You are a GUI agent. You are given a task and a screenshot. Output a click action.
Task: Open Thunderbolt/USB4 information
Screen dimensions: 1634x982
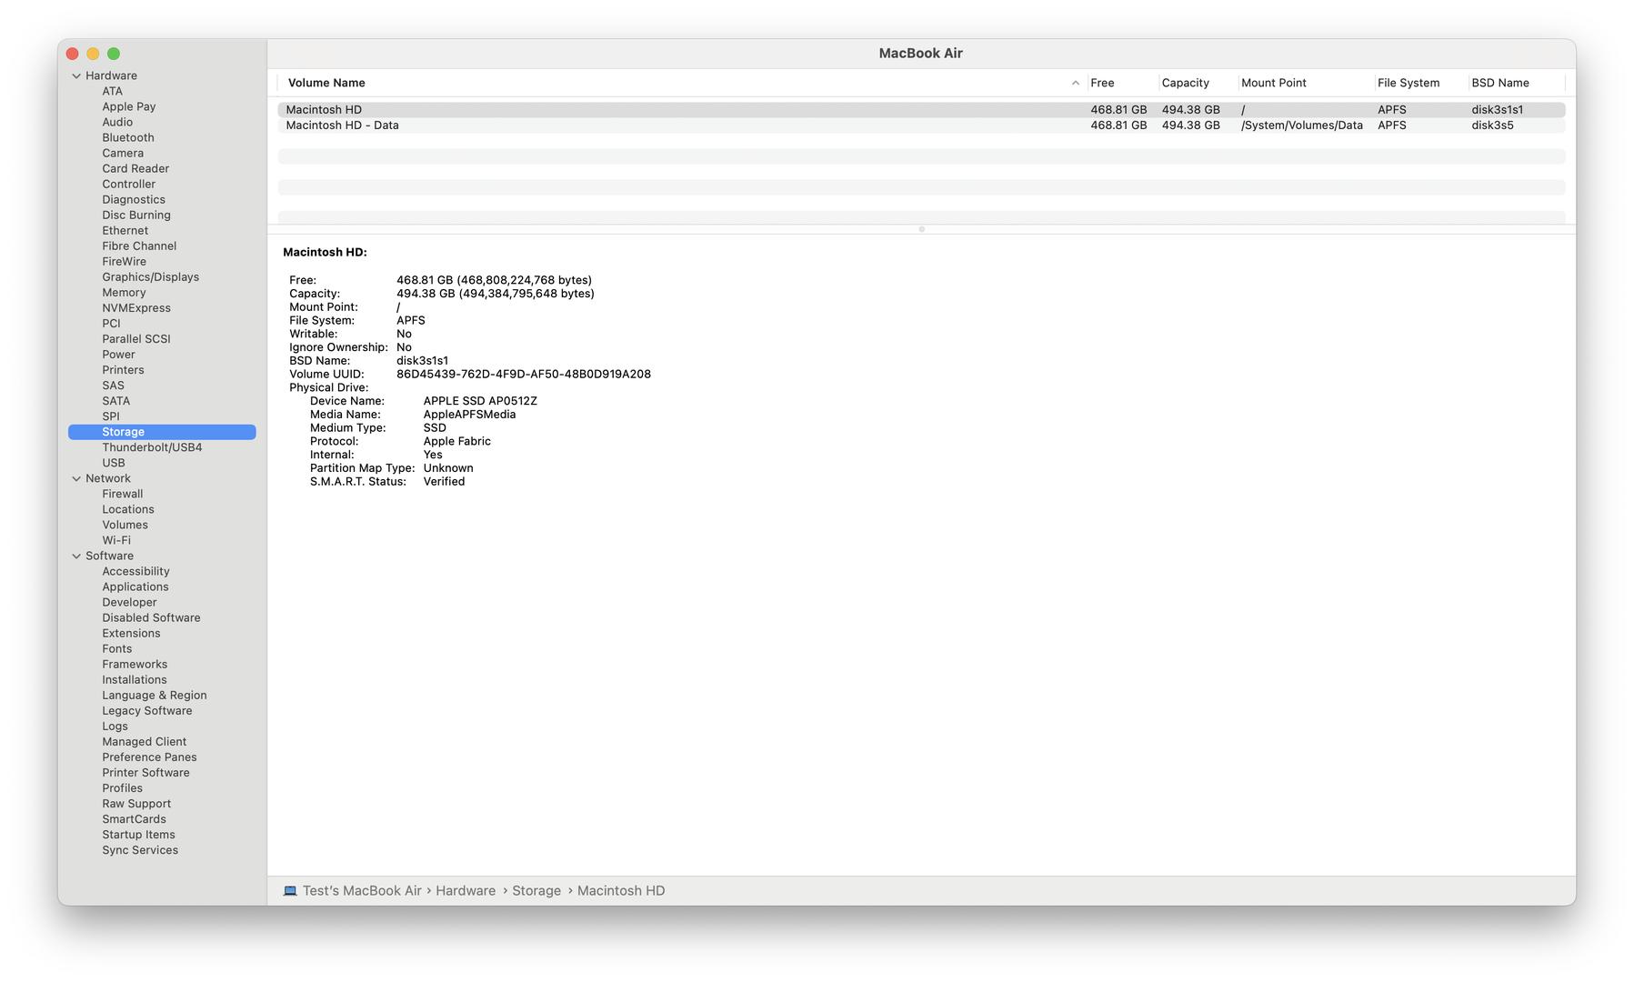pyautogui.click(x=152, y=447)
